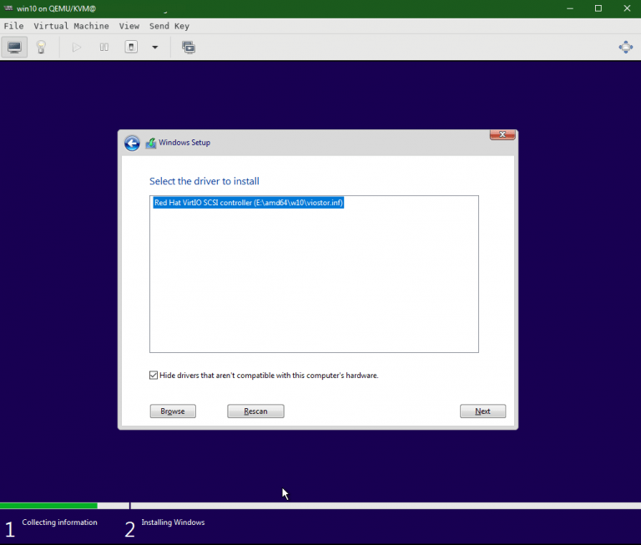Pause the virtual machine

coord(104,48)
